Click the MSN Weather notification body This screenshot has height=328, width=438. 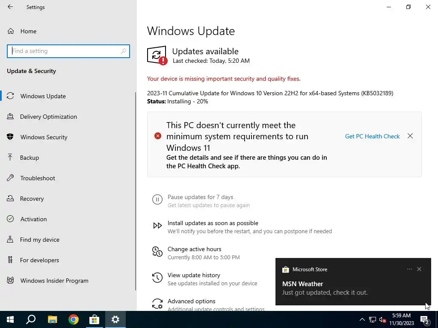coord(353,288)
